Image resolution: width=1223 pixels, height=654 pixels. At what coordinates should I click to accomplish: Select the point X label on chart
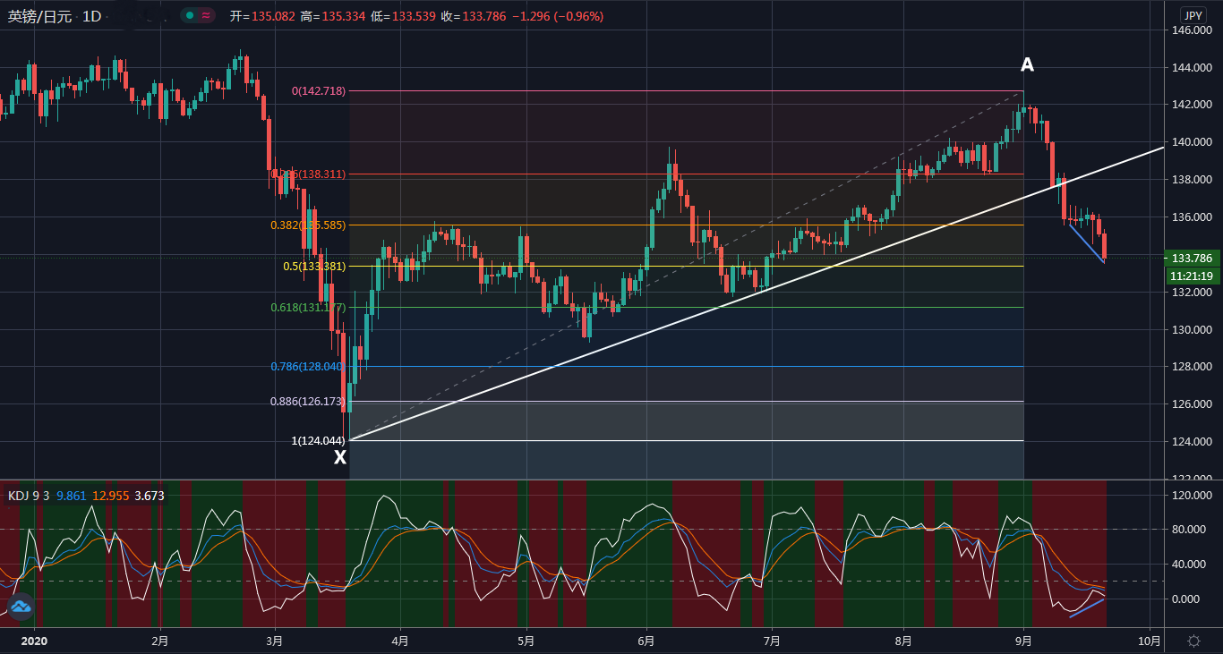pos(340,458)
